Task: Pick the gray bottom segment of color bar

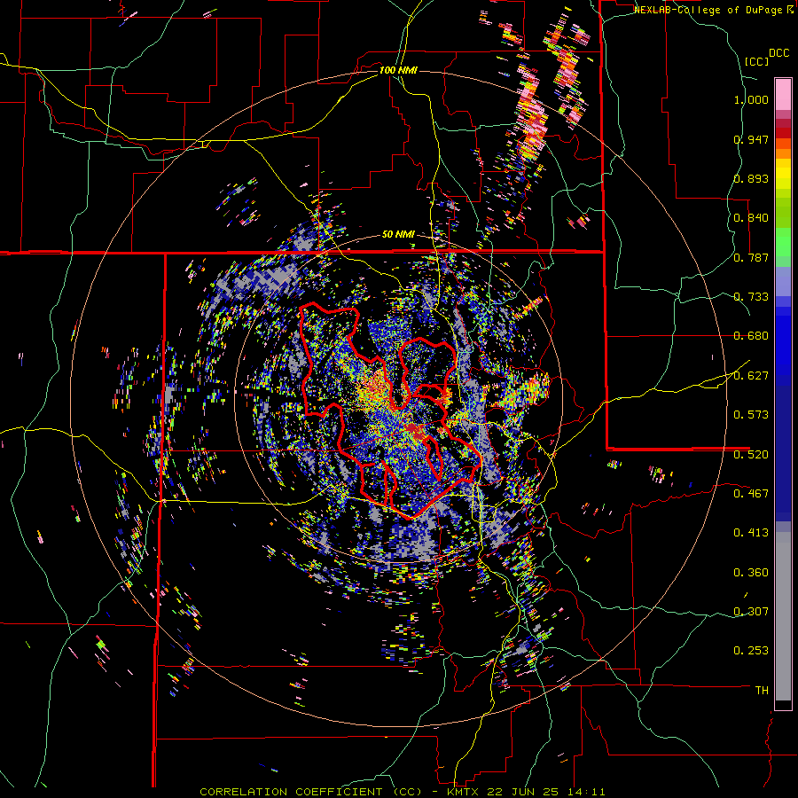Action: click(783, 616)
